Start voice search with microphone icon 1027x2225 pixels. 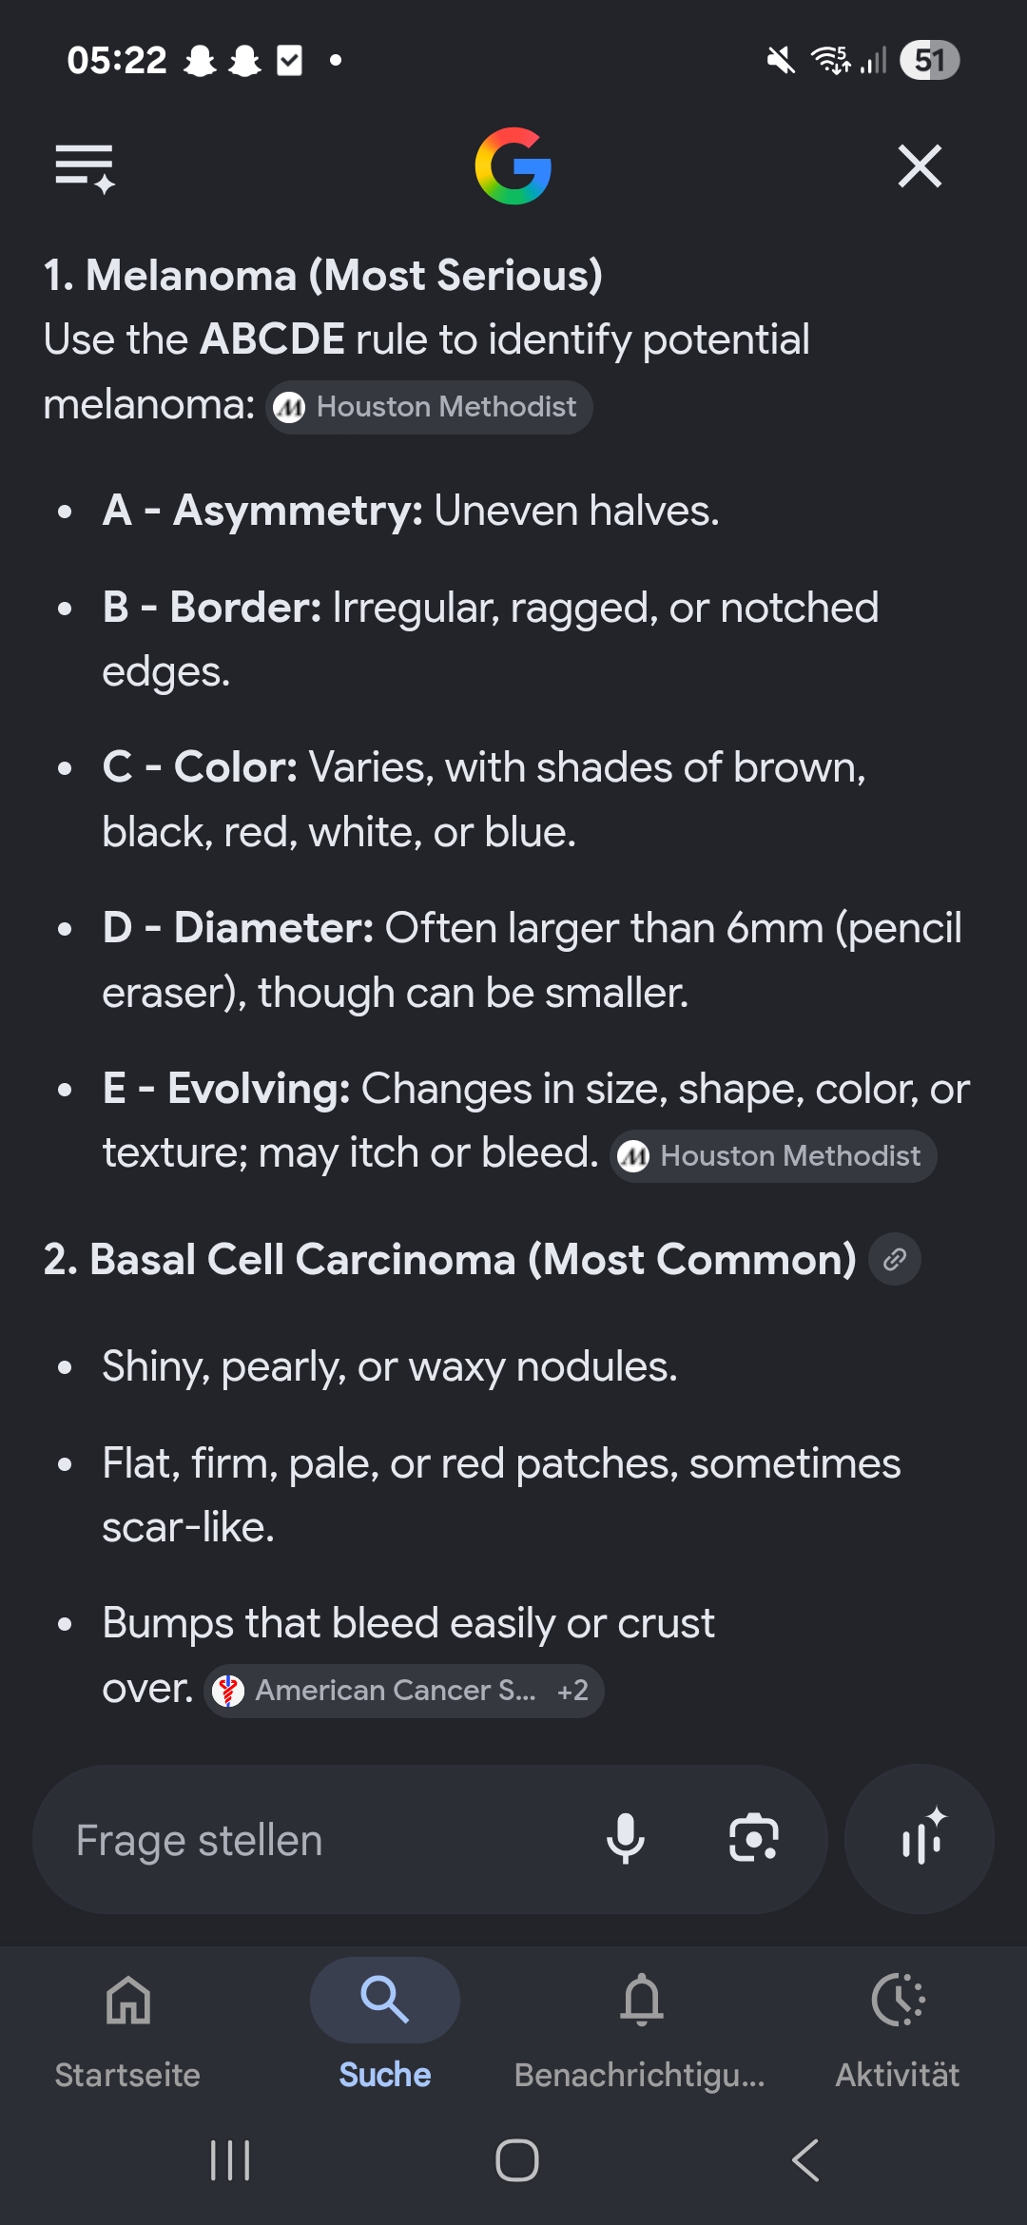point(626,1838)
